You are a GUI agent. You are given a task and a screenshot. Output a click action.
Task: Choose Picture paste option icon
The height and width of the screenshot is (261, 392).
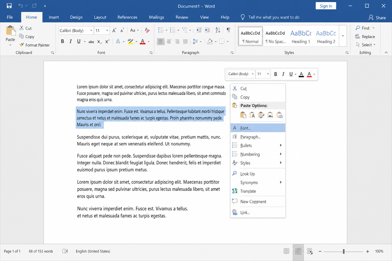tap(270, 115)
